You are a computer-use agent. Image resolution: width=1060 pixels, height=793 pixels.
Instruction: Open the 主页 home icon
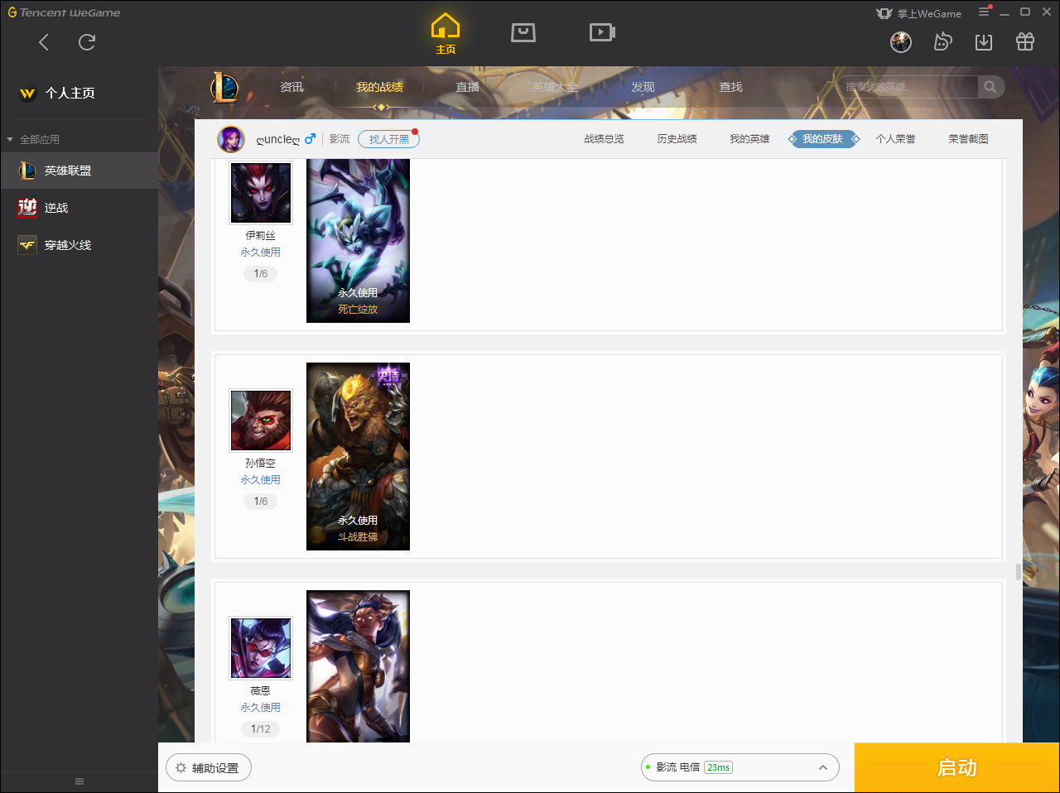tap(446, 34)
